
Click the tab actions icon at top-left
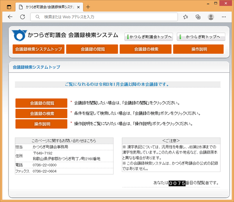coord(9,7)
